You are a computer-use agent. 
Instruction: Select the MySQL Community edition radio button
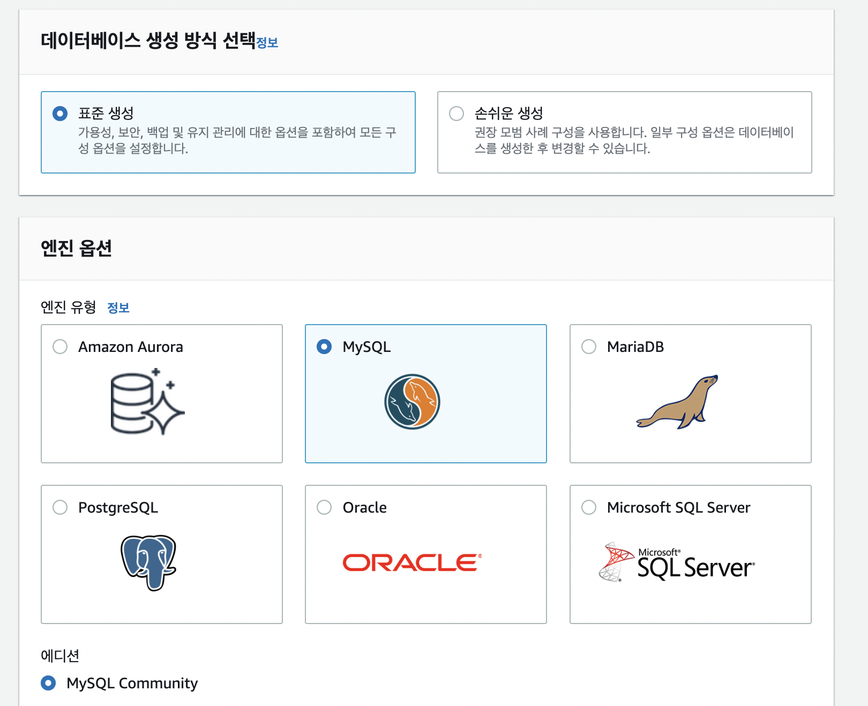[x=48, y=683]
